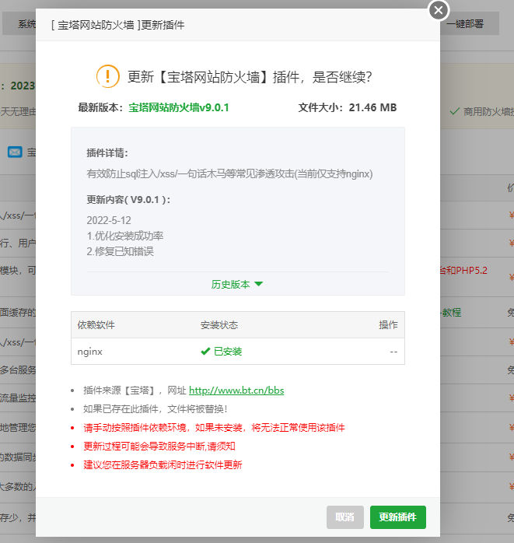Screen dimensions: 514x543
Task: Click the 更新内容( V9.0.1 ) heading
Action: (128, 200)
